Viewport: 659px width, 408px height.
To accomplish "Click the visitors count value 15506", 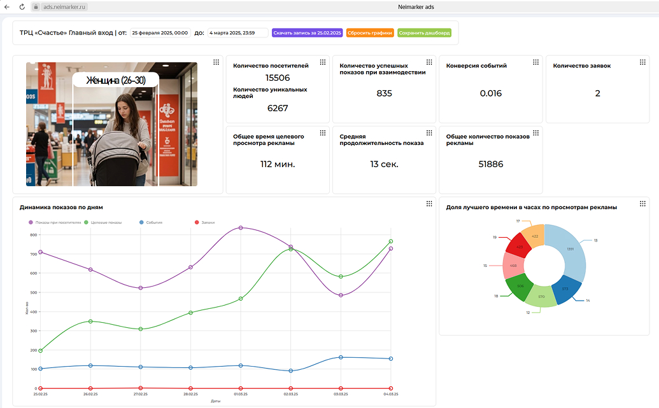I will click(x=278, y=78).
